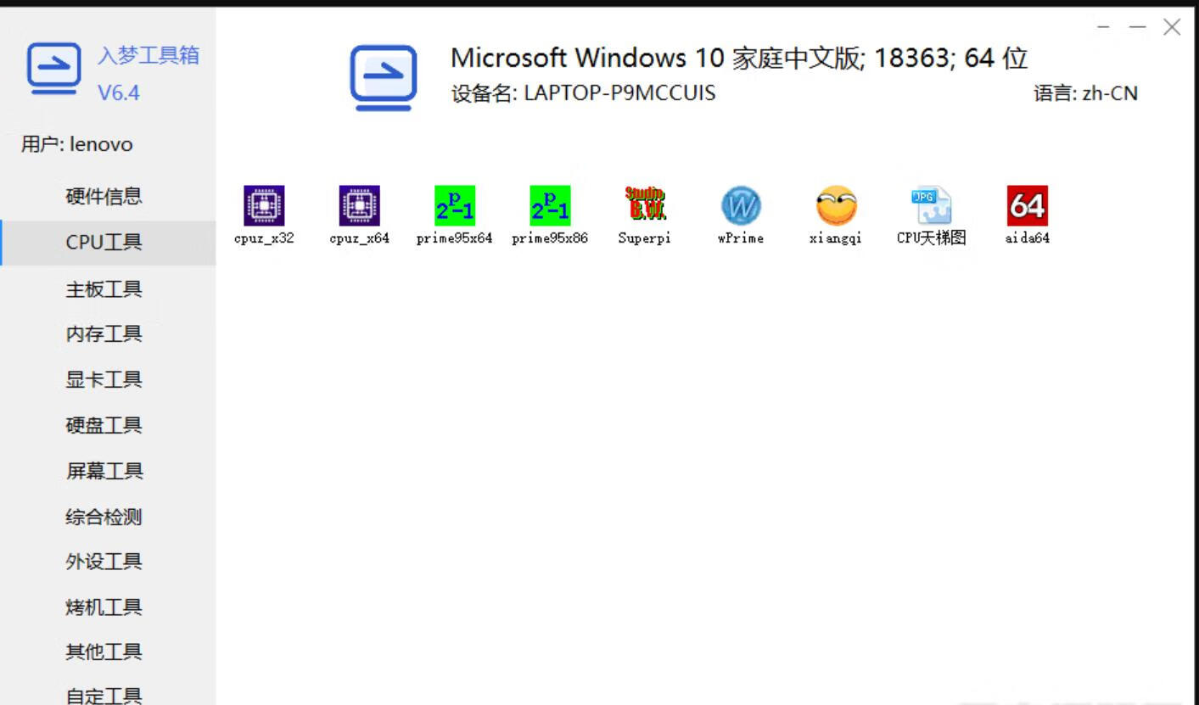Image resolution: width=1199 pixels, height=705 pixels.
Task: Click the large monitor logo in the header
Action: click(384, 78)
